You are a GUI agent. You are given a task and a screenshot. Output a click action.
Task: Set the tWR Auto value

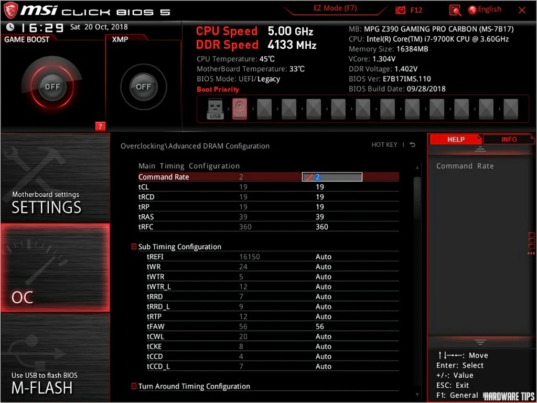coord(323,267)
